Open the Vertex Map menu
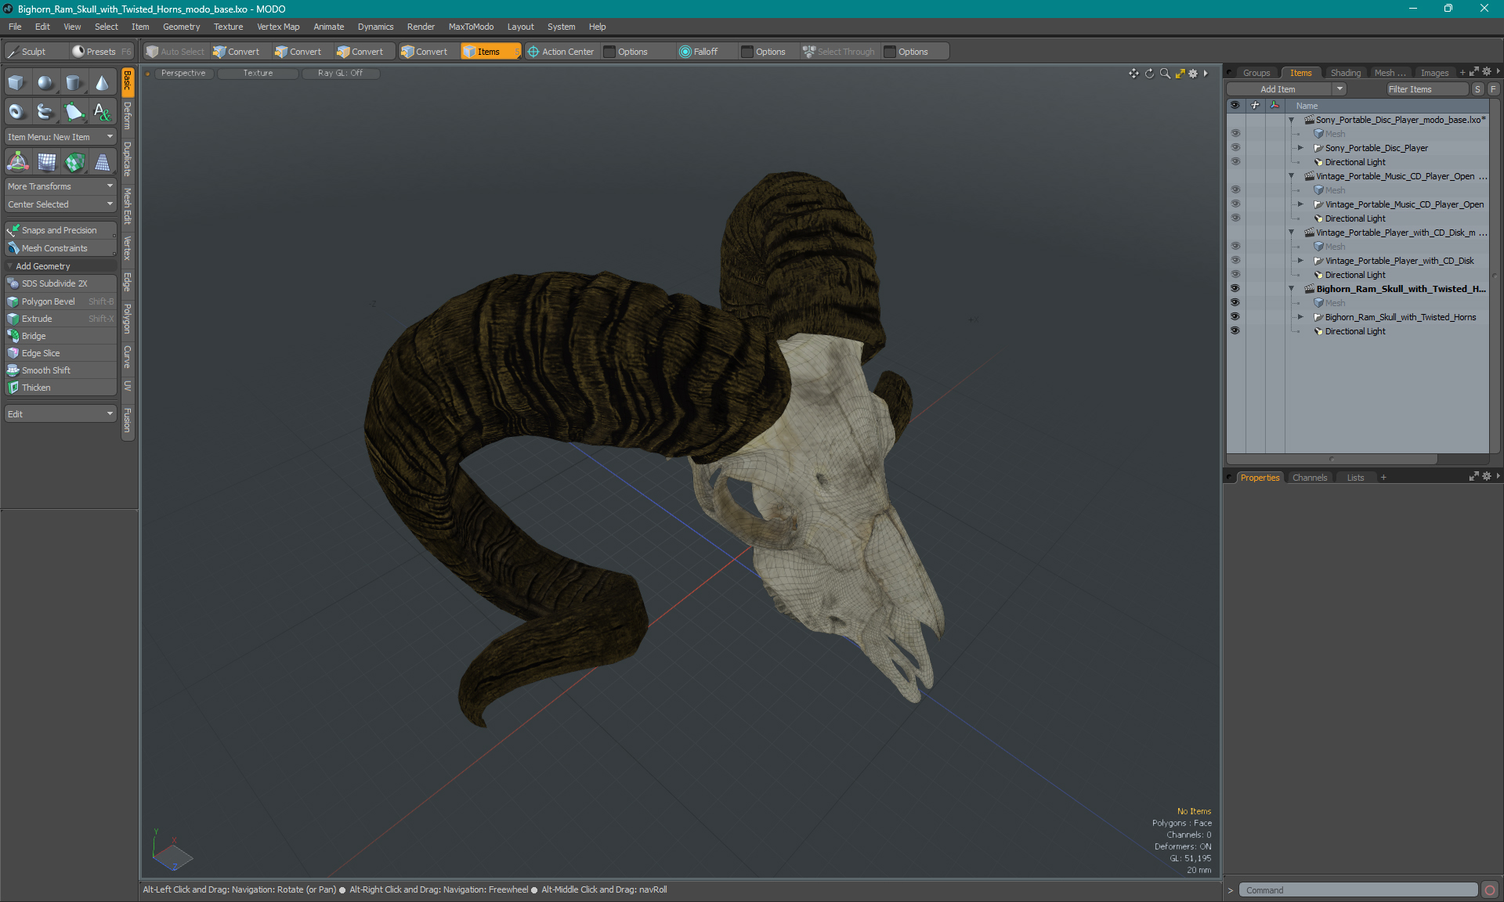Screen dimensions: 1504x902 pos(278,27)
